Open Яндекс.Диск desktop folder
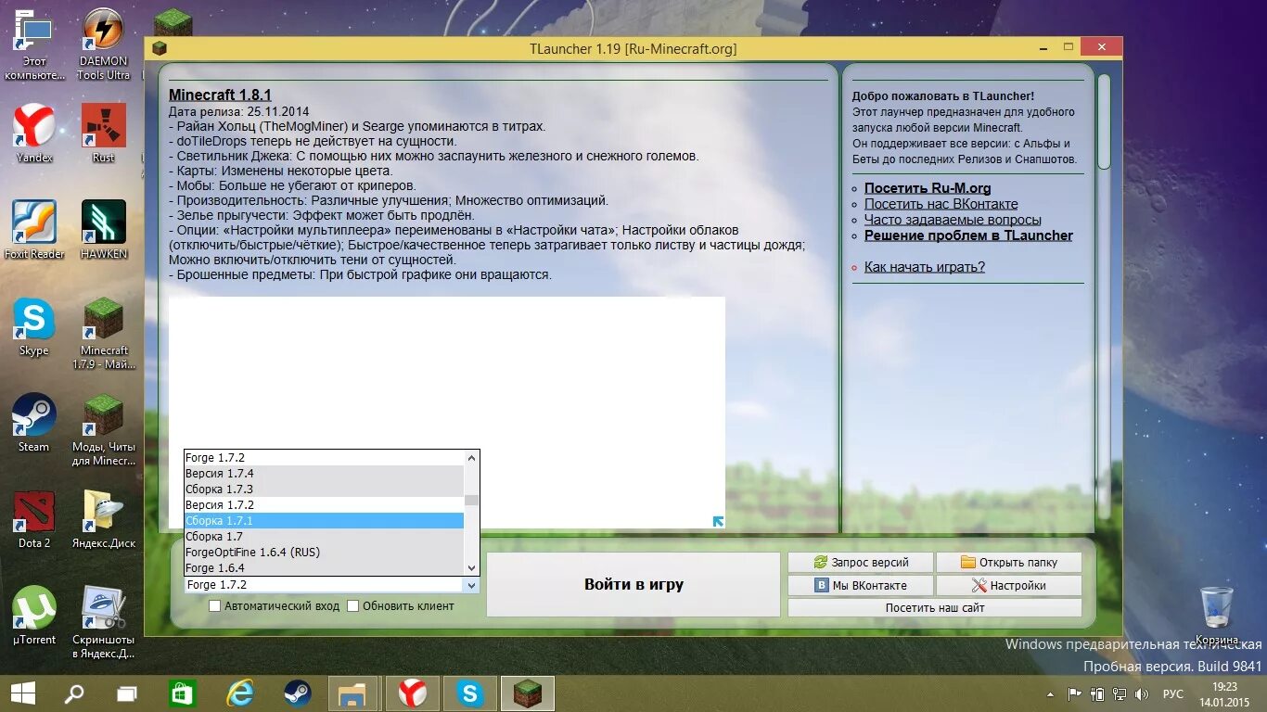This screenshot has width=1267, height=712. click(103, 519)
